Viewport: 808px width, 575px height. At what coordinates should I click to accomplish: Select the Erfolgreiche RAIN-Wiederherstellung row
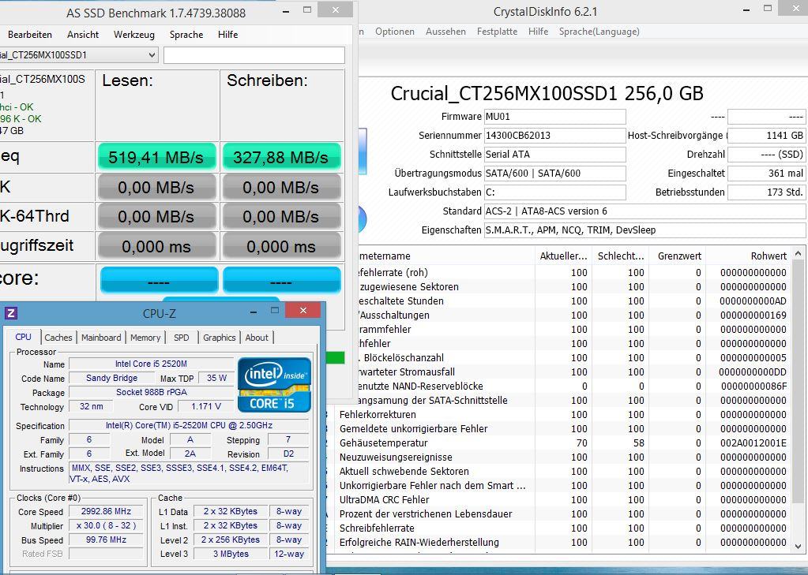558,542
